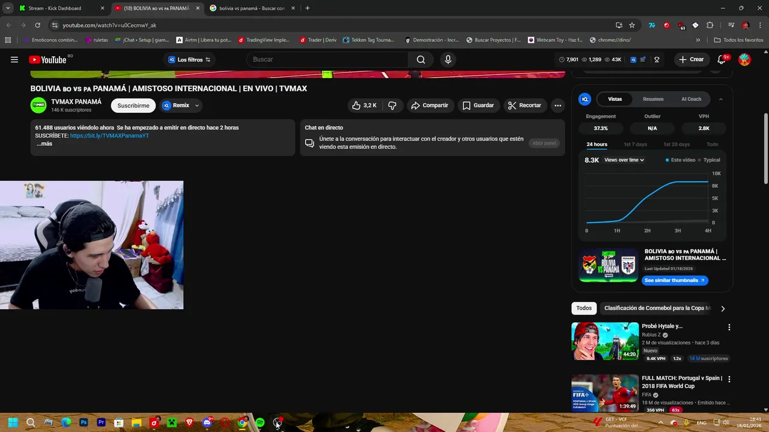Click See similar thumbnails
This screenshot has height=432, width=769.
(675, 280)
